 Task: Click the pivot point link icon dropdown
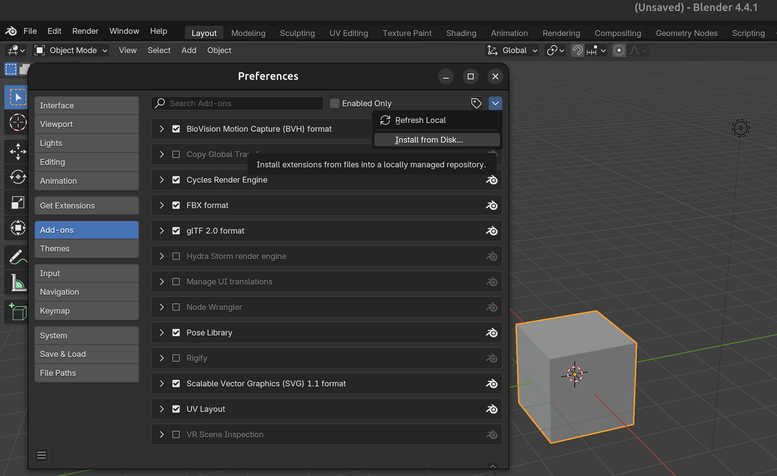click(x=556, y=51)
